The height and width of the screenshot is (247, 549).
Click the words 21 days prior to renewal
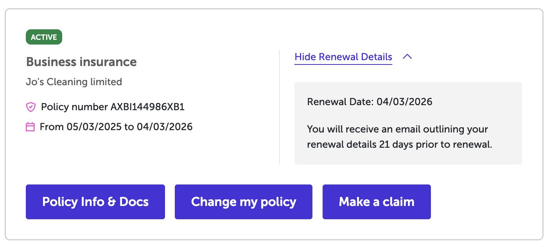pos(436,145)
